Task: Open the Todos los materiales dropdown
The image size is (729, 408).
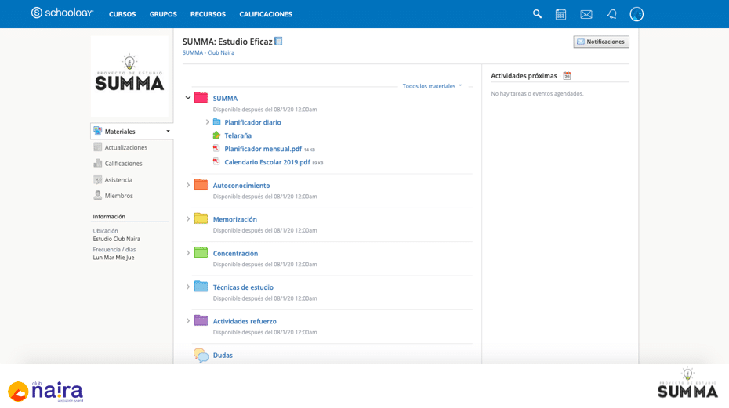Action: 432,86
